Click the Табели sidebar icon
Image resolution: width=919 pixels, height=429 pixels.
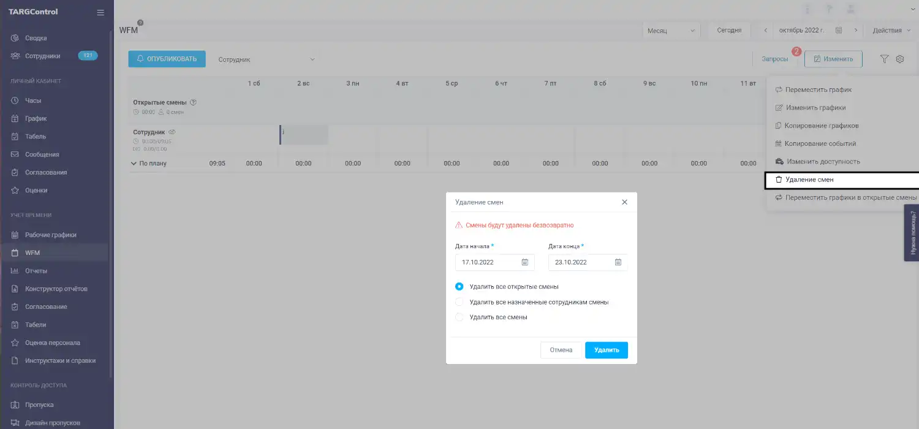pos(15,325)
